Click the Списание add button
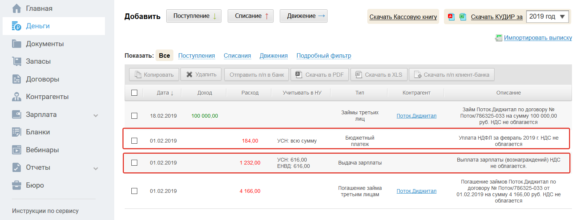582x220 pixels. coord(250,16)
